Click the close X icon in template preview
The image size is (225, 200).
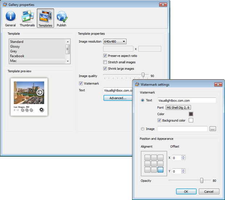tap(41, 110)
